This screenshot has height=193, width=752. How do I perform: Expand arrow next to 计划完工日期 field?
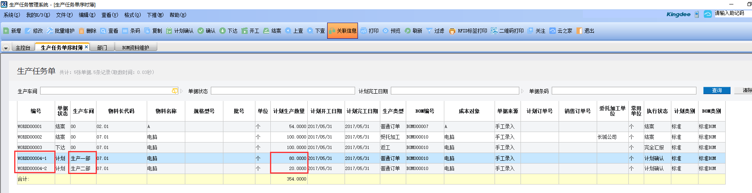(x=523, y=91)
